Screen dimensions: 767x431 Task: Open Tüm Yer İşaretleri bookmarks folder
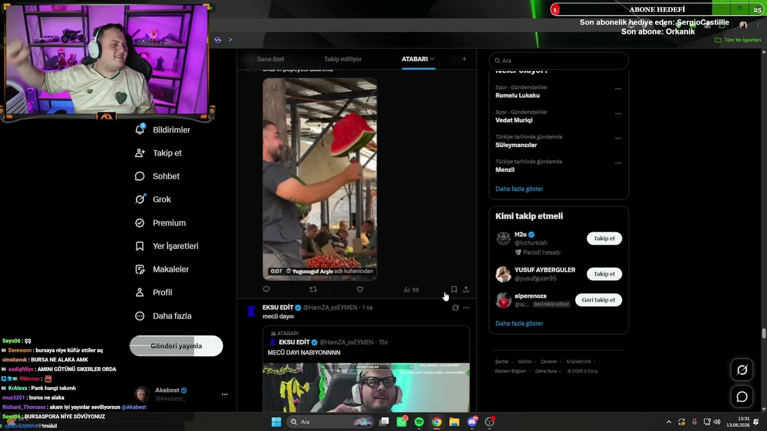click(738, 40)
